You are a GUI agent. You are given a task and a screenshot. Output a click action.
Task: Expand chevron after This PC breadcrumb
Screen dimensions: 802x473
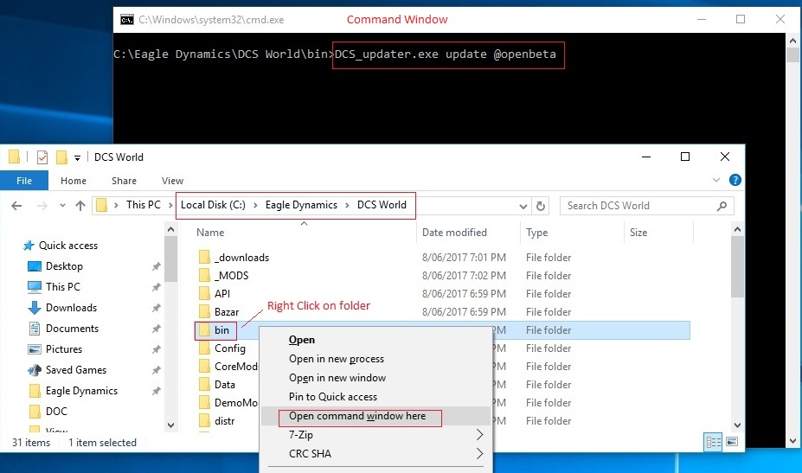(x=170, y=206)
